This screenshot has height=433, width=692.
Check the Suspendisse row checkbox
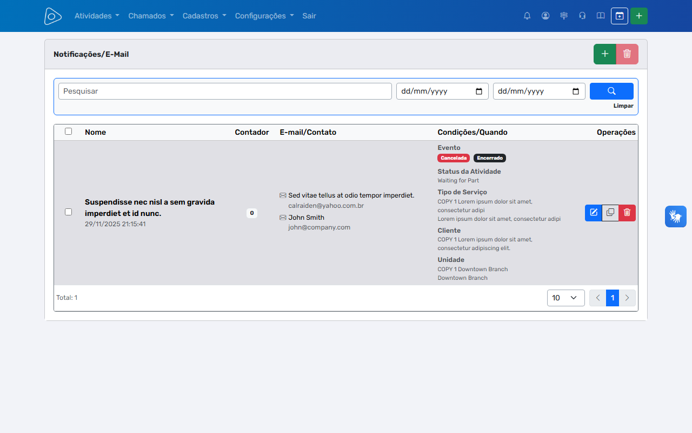click(68, 212)
